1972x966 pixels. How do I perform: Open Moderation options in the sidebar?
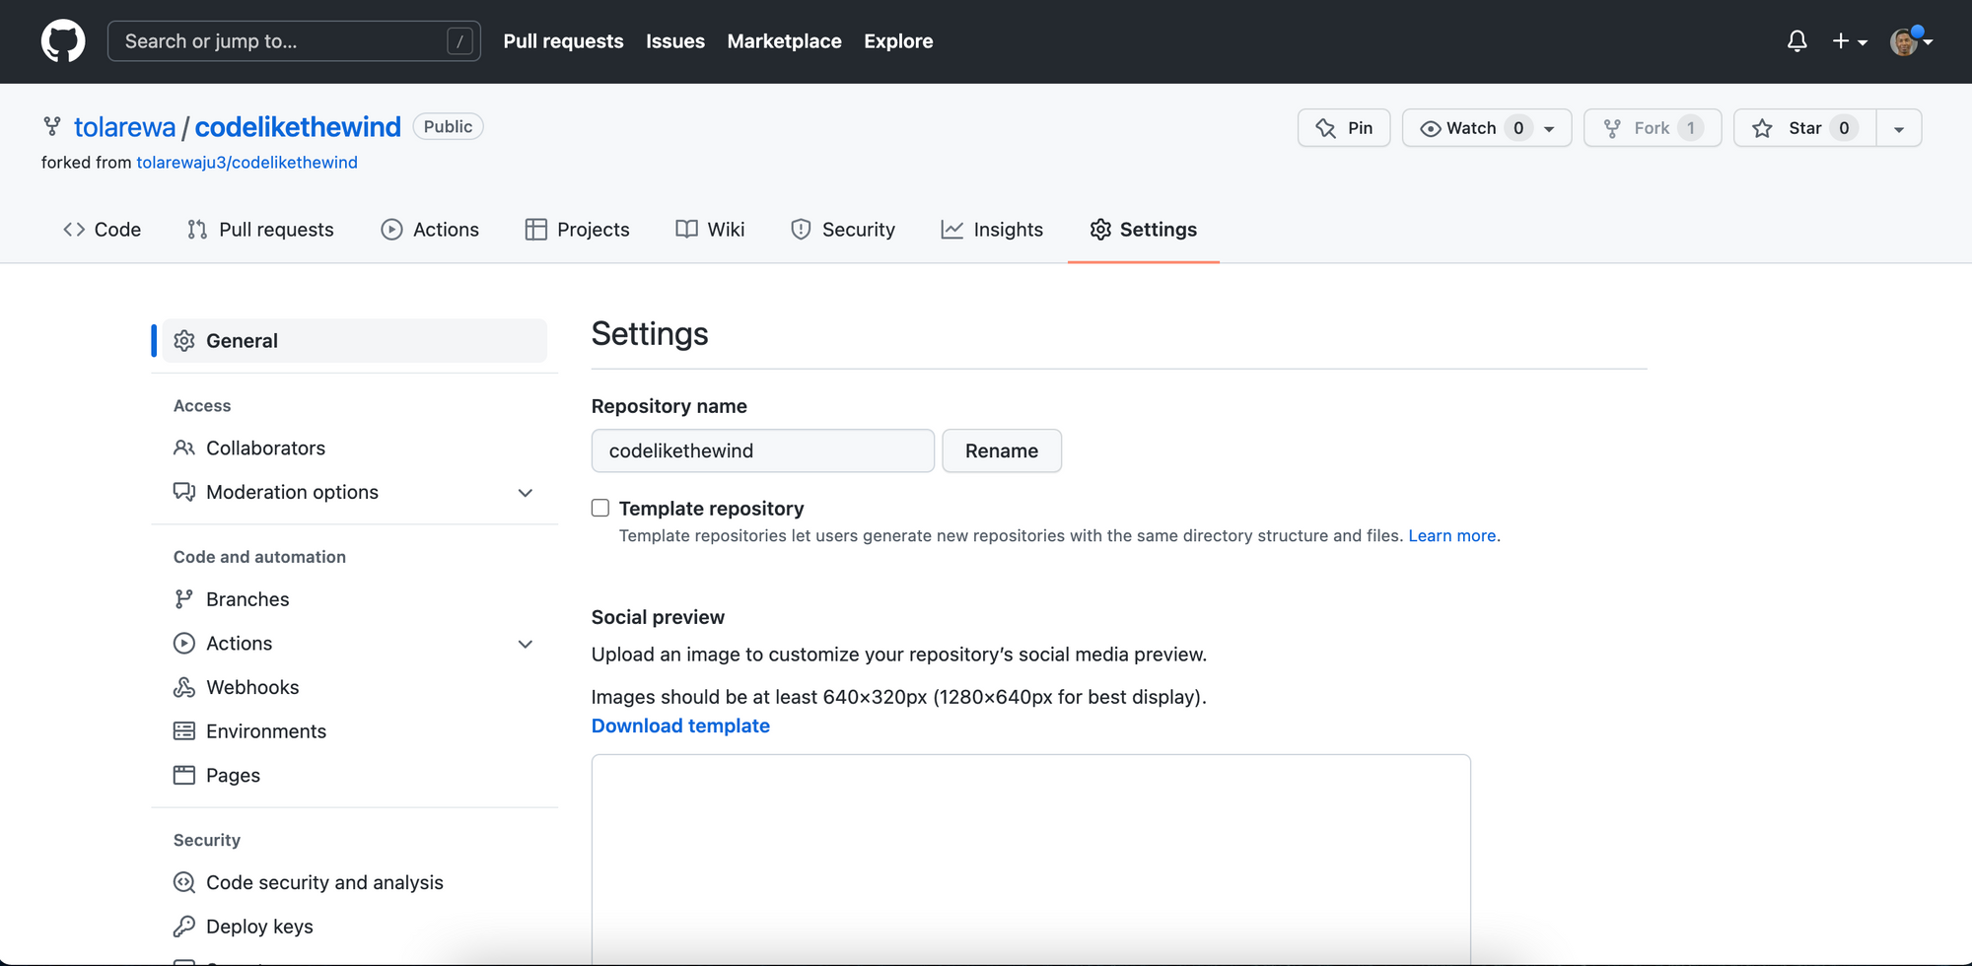click(x=292, y=492)
